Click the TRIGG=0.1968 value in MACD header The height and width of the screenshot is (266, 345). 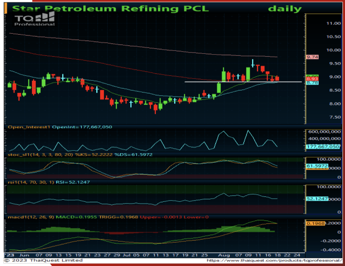(x=118, y=217)
